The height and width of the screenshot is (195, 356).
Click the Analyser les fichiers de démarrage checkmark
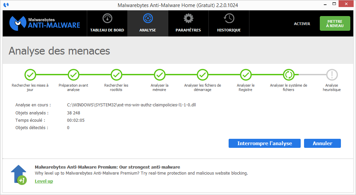(x=202, y=75)
